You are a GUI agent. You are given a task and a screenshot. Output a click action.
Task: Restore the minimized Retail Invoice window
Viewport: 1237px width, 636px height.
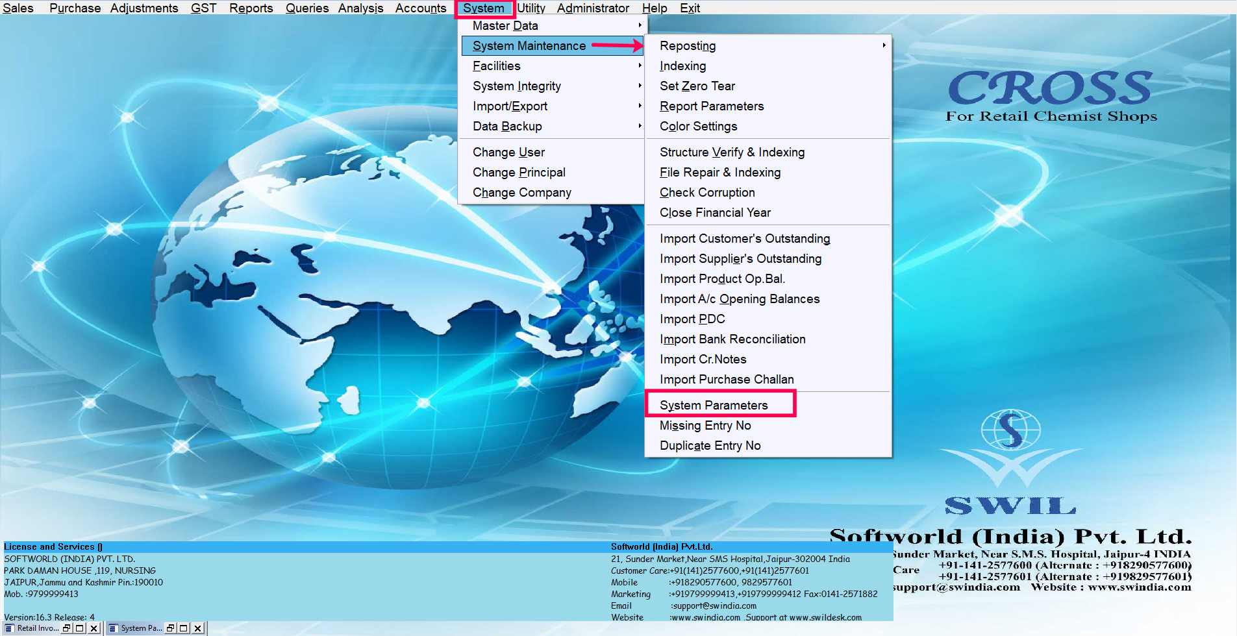click(x=67, y=628)
